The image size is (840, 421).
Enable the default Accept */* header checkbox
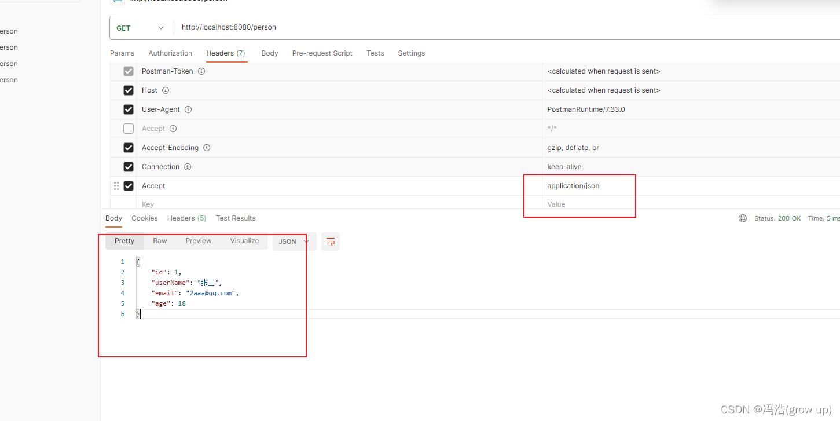click(x=129, y=129)
